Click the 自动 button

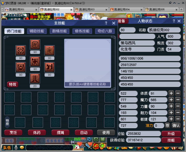(x=84, y=132)
